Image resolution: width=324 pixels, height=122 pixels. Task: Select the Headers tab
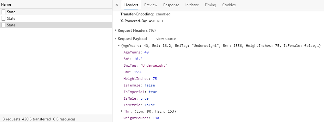click(x=131, y=5)
